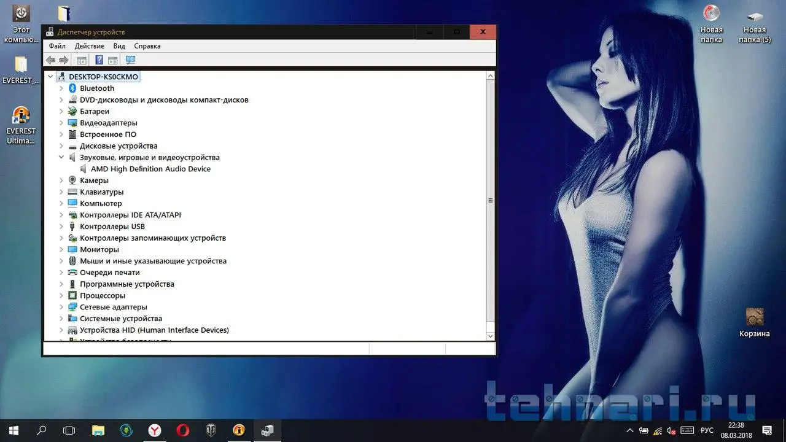Select the Bluetooth category icon
This screenshot has width=786, height=442.
click(72, 88)
